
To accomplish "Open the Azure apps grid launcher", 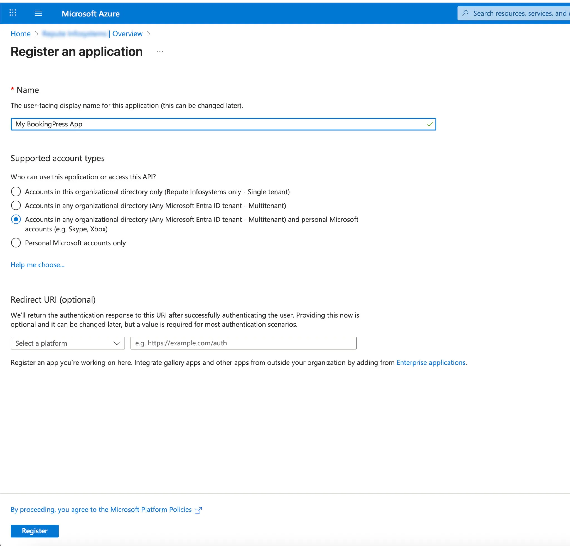I will (x=13, y=13).
